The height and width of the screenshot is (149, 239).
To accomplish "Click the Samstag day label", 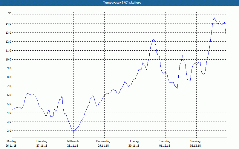I will point(165,141).
